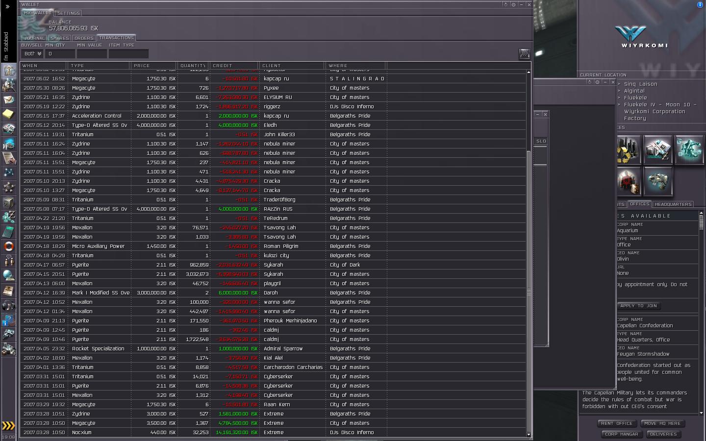Focus the Min Value input field
The height and width of the screenshot is (441, 706).
pyautogui.click(x=92, y=53)
